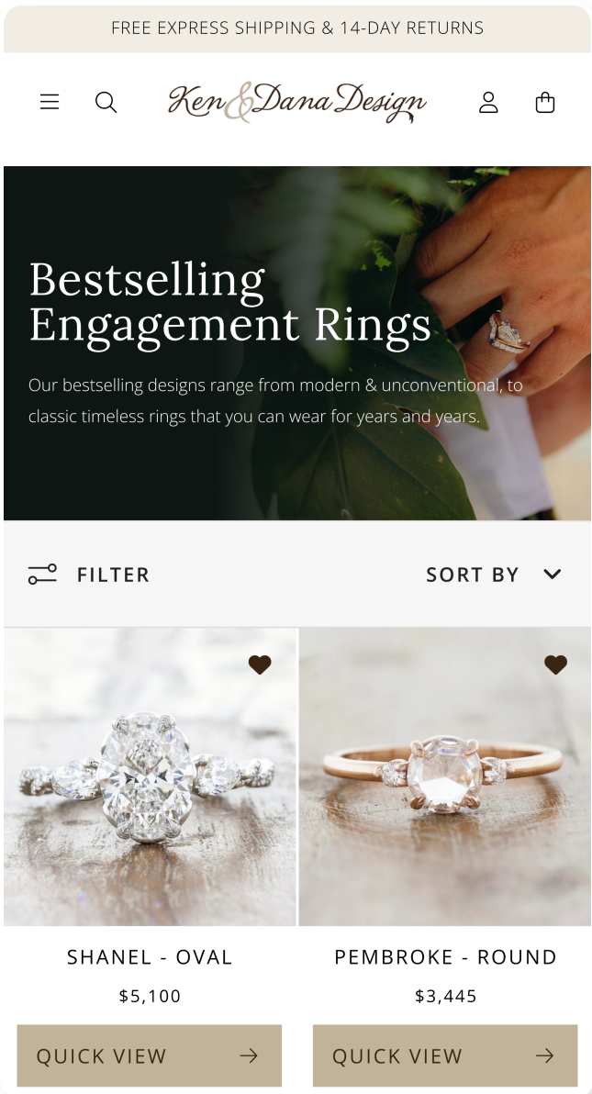Toggle favorite heart on Pembroke Round ring
Image resolution: width=592 pixels, height=1094 pixels.
555,664
